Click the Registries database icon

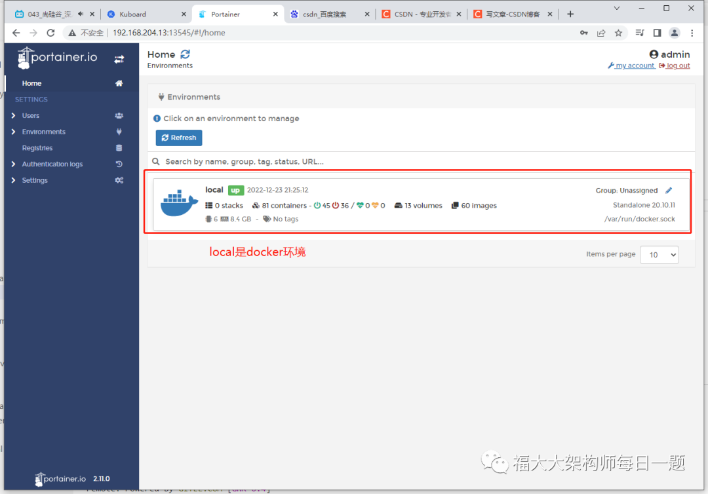pos(119,148)
